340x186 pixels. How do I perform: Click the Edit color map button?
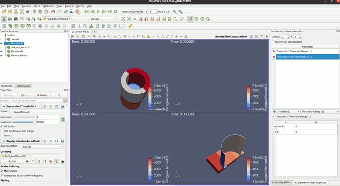pyautogui.click(x=12, y=161)
